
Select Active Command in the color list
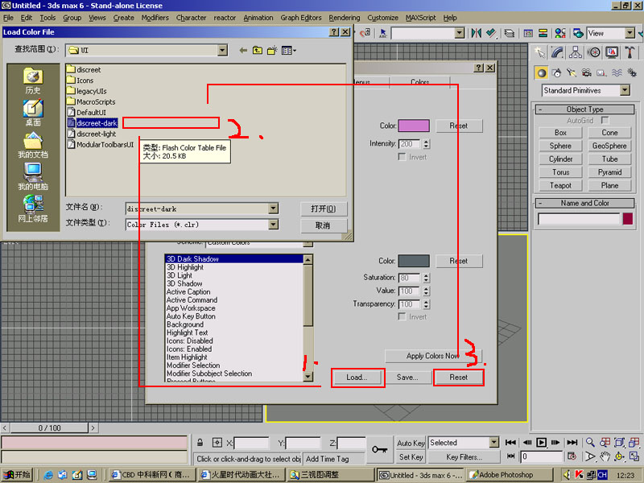[192, 299]
